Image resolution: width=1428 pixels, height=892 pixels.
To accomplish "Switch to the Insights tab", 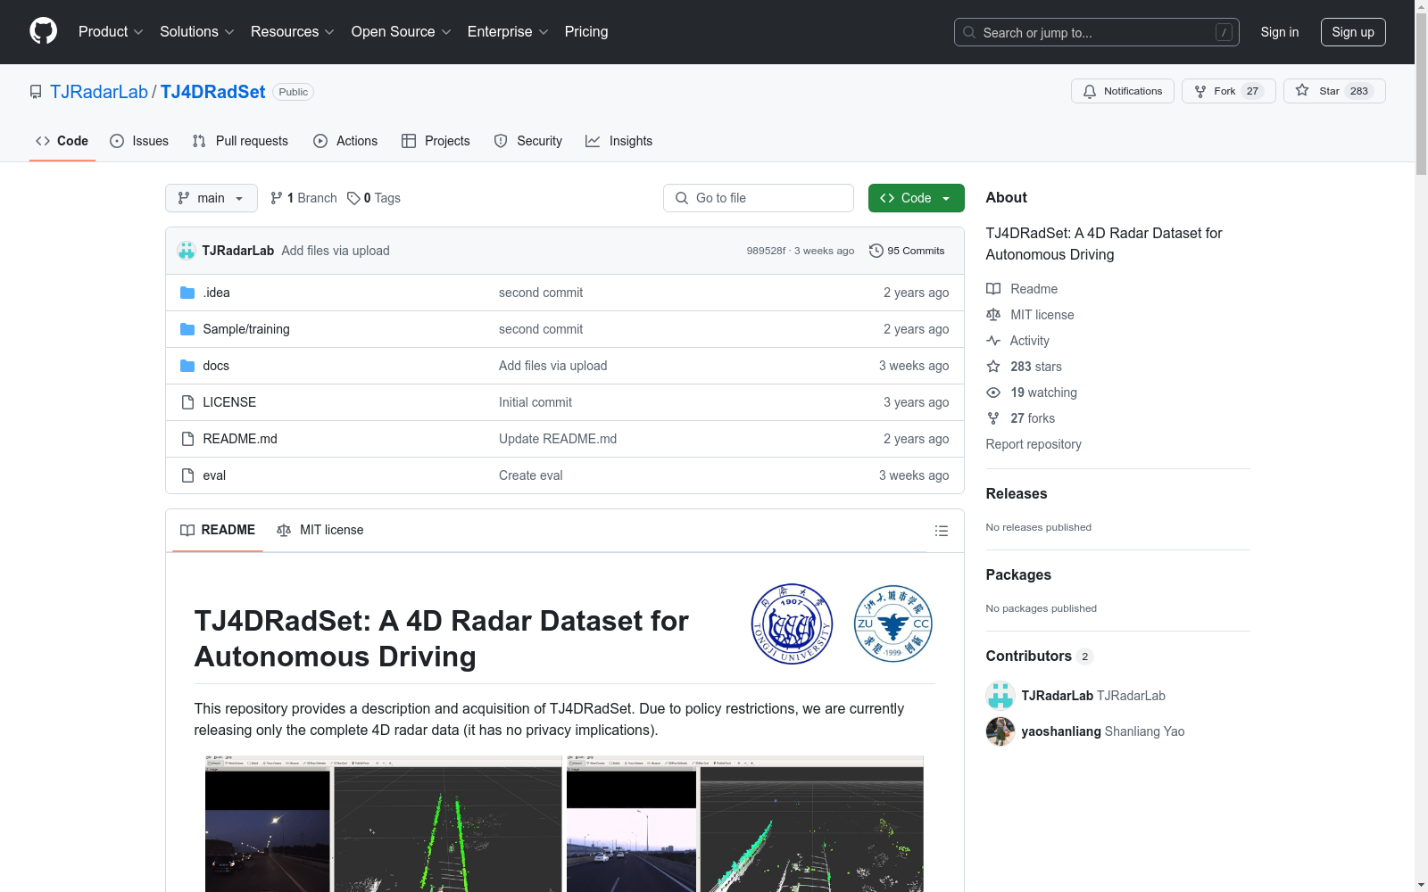I will pos(619,141).
